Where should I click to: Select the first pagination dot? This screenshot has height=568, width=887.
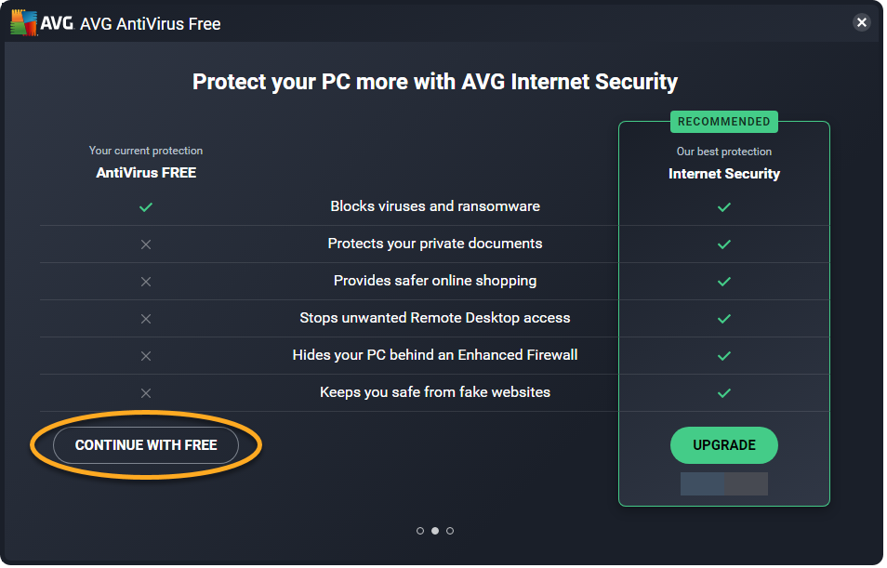[420, 530]
